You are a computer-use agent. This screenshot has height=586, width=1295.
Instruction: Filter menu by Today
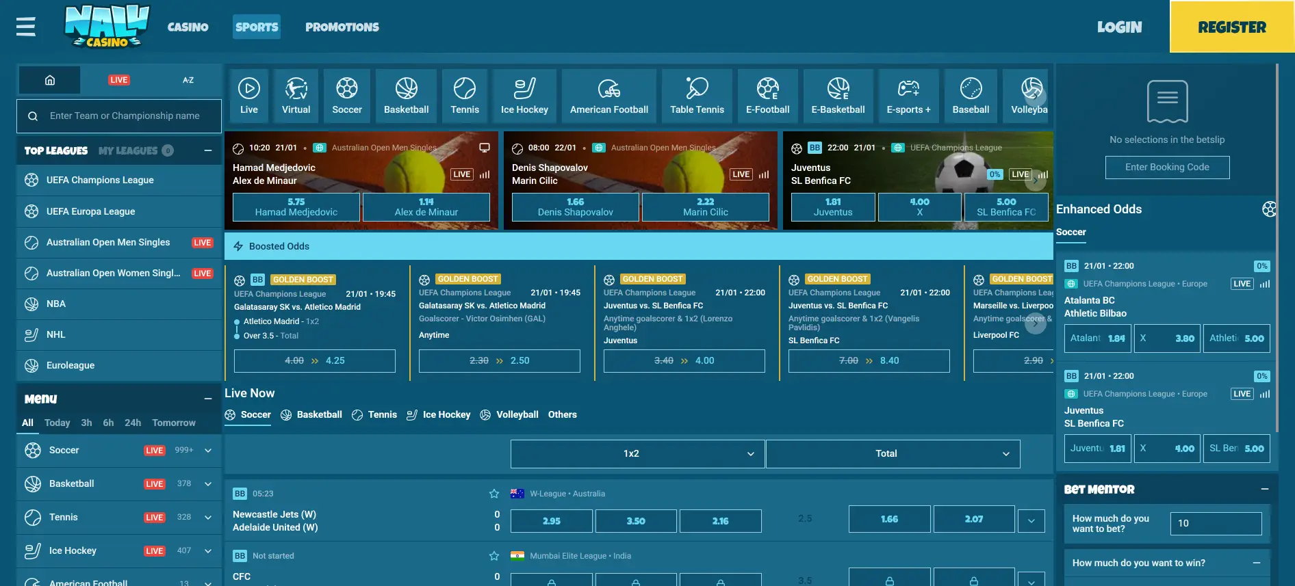coord(57,423)
